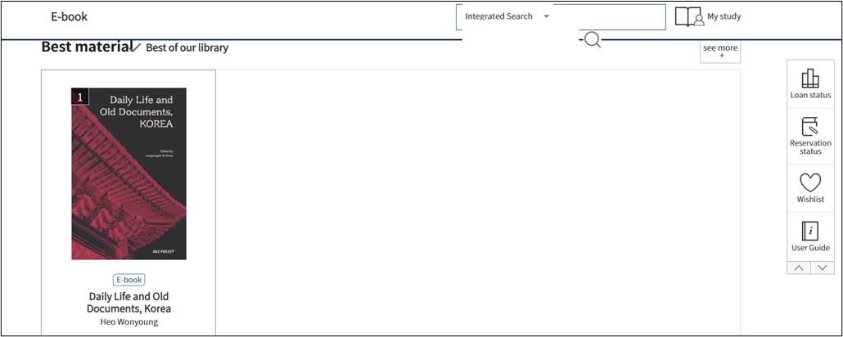Screen dimensions: 843x337
Task: Click the up chevron below User Guide
Action: (x=799, y=267)
